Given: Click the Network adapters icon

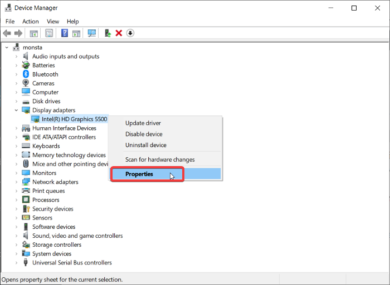Looking at the screenshot, I should [x=26, y=182].
